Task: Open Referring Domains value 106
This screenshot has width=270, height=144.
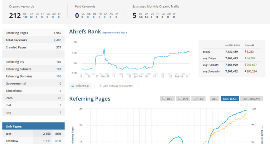Action: pos(59,76)
